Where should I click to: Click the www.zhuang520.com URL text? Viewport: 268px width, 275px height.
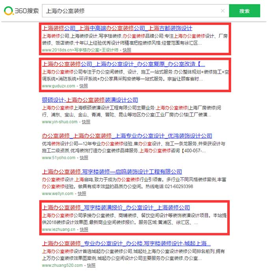click(62, 265)
